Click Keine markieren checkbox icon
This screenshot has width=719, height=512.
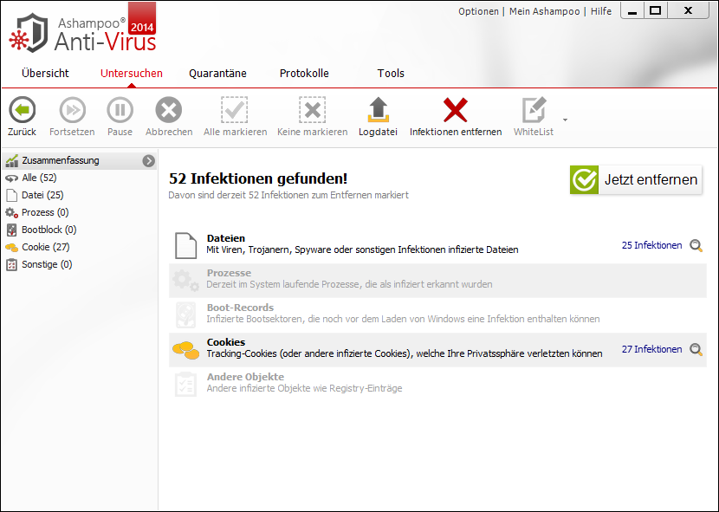pyautogui.click(x=312, y=110)
